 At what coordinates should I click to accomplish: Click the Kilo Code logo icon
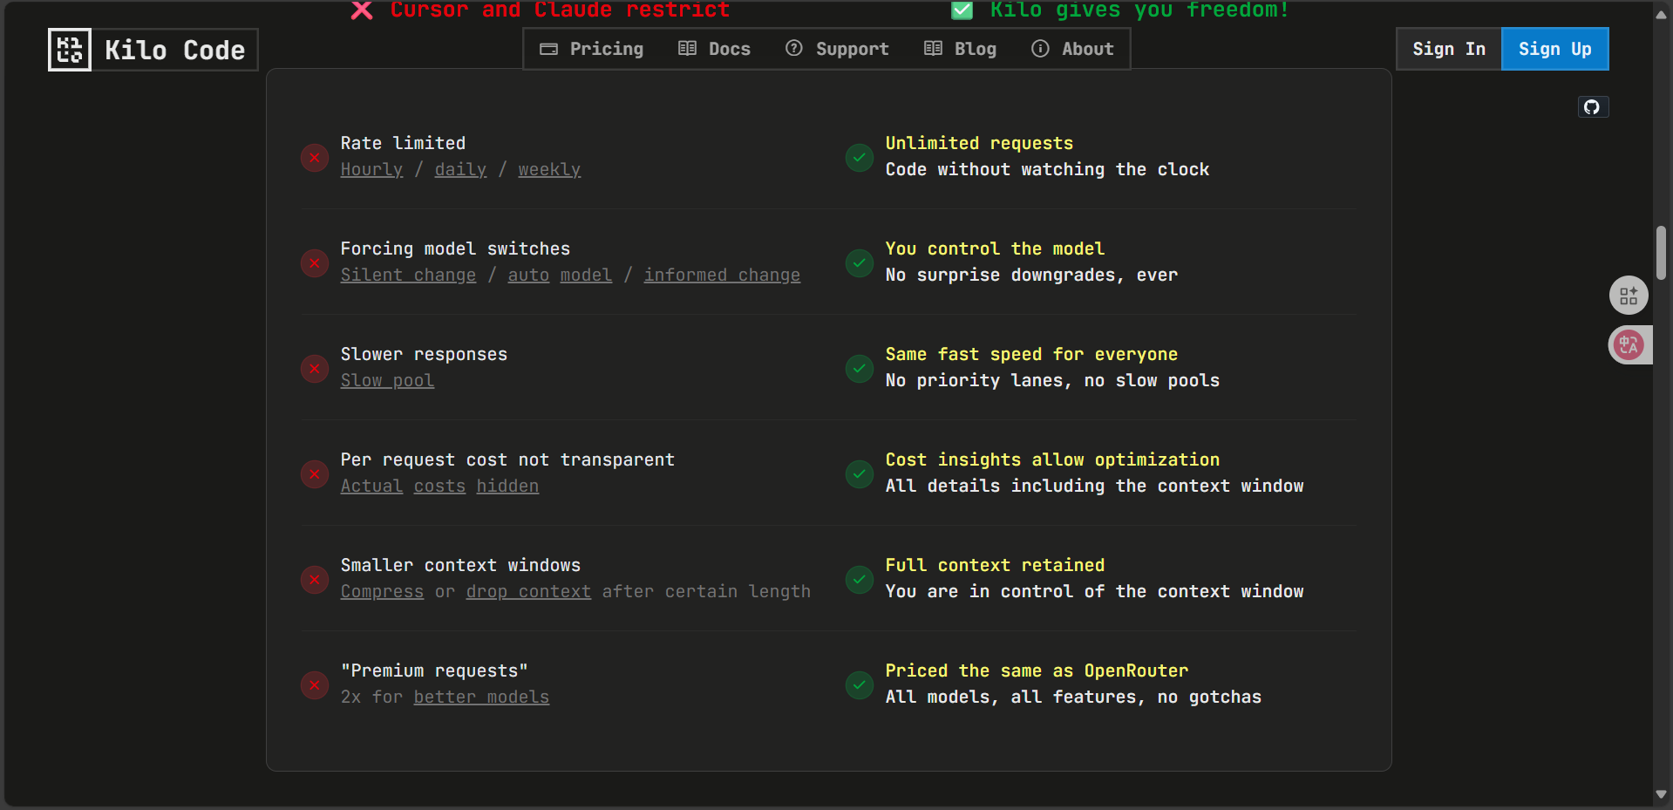(70, 50)
